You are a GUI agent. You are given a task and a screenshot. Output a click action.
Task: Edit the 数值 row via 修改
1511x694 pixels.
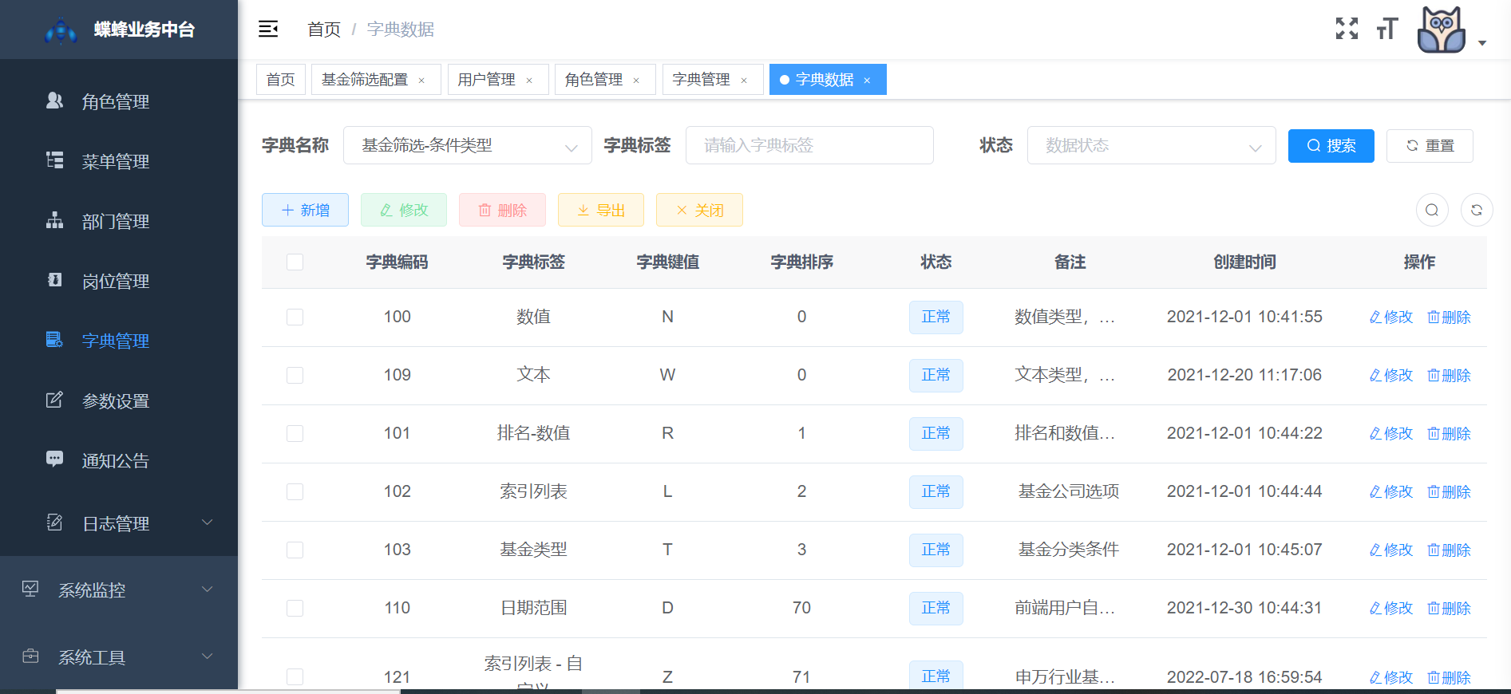click(x=1391, y=317)
